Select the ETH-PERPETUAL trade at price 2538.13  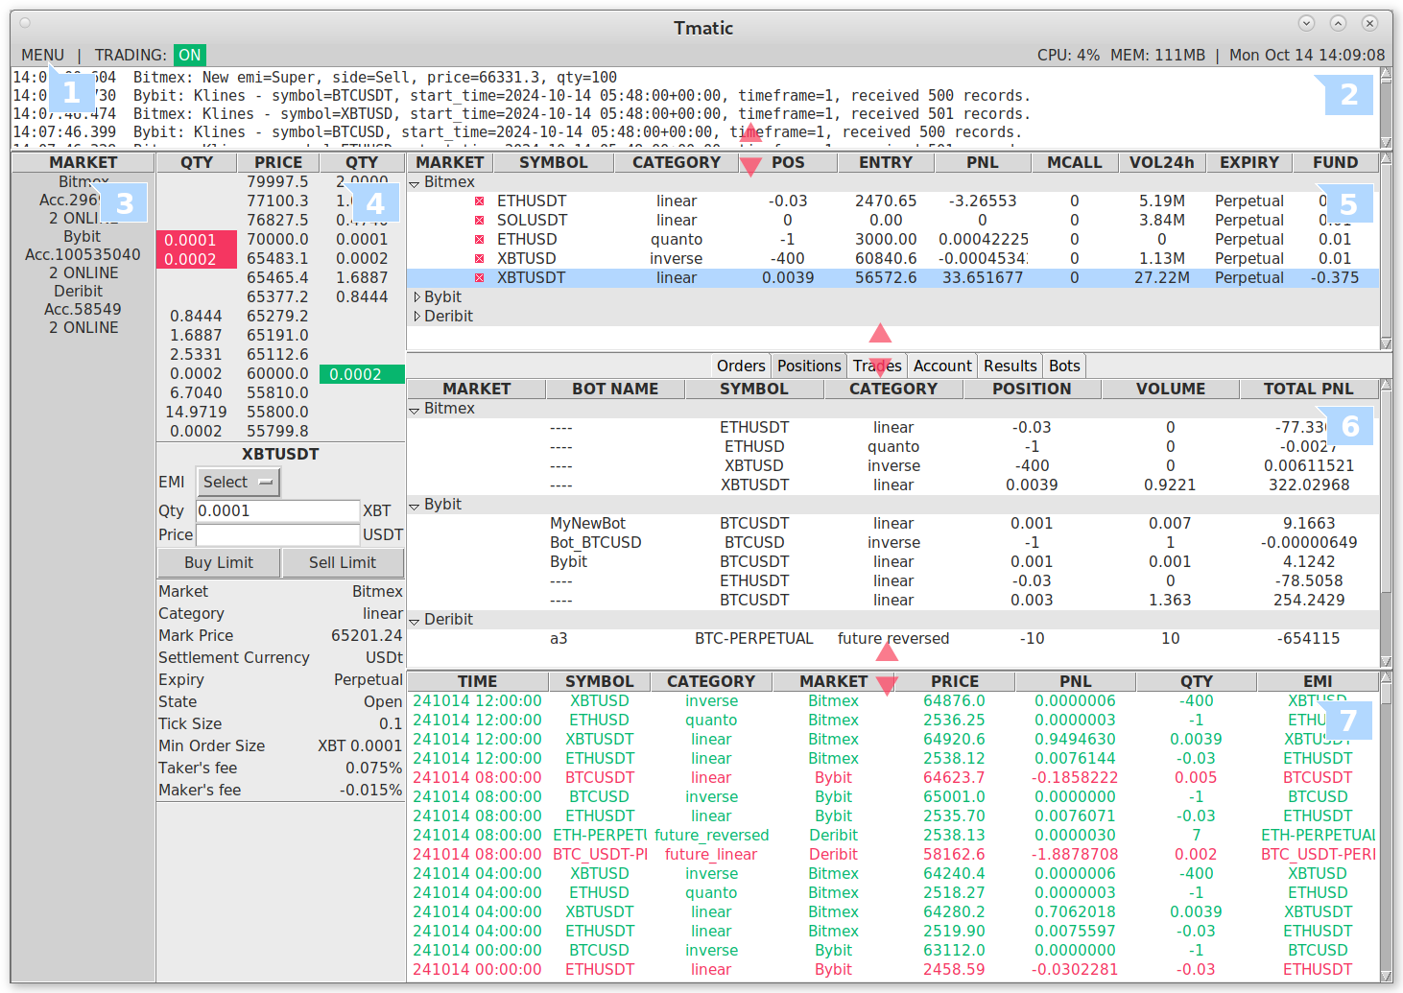[893, 836]
